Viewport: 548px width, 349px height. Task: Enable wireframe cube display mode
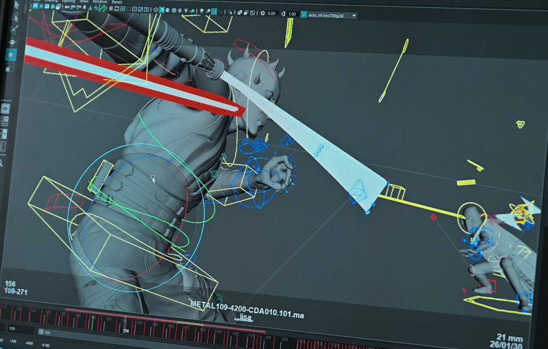coord(156,10)
